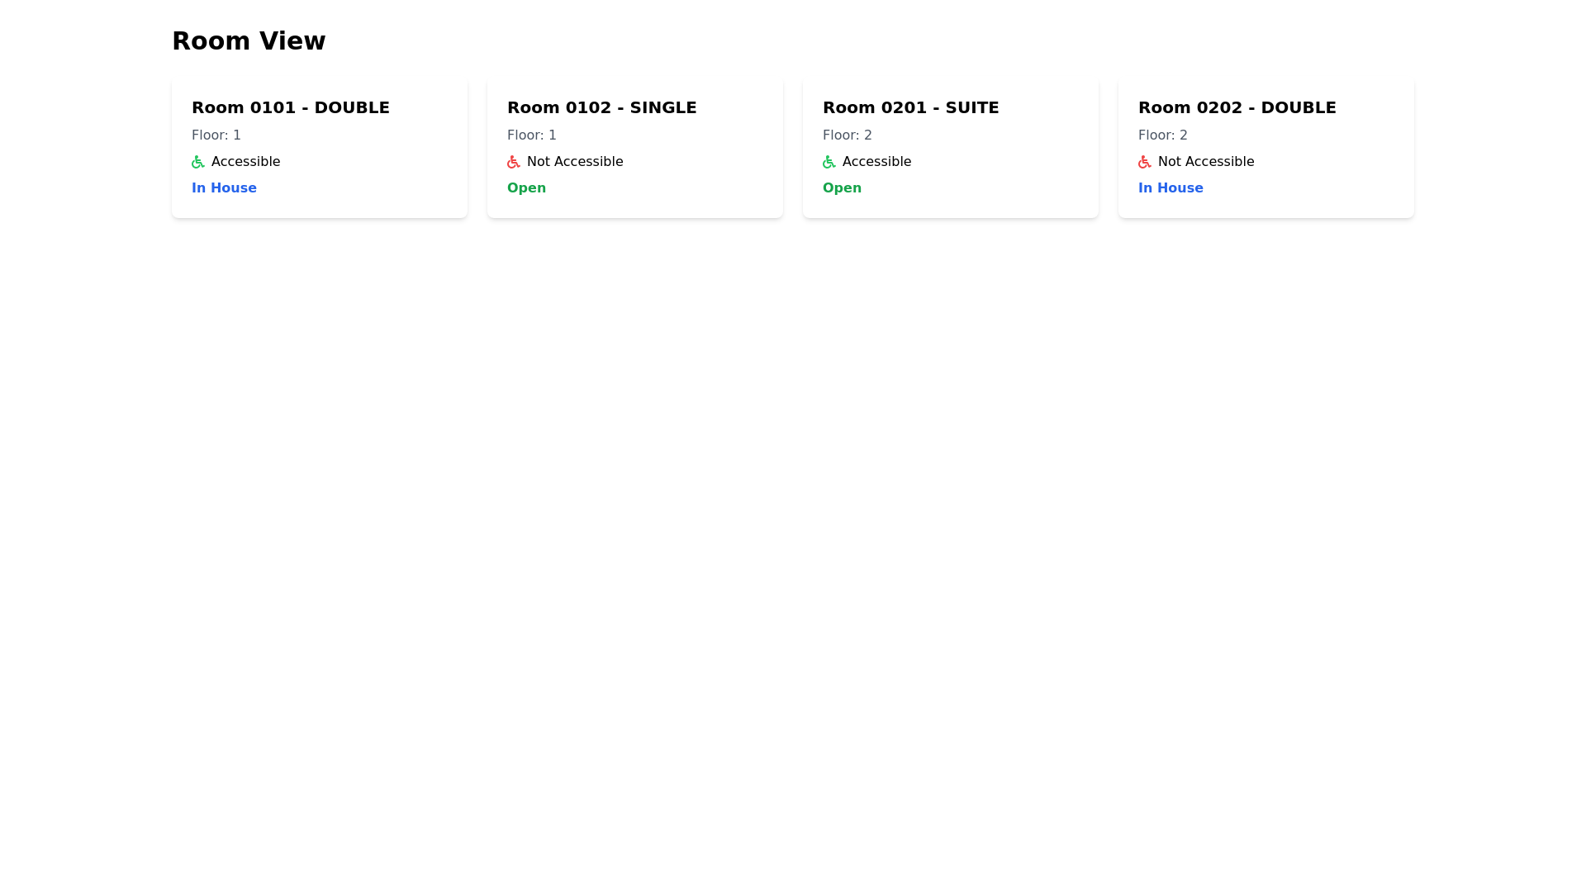Click the green wheelchair icon on Room 0101
1586x892 pixels.
click(x=198, y=162)
